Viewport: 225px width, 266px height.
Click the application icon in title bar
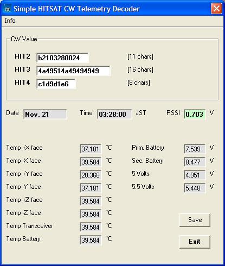pos(8,9)
